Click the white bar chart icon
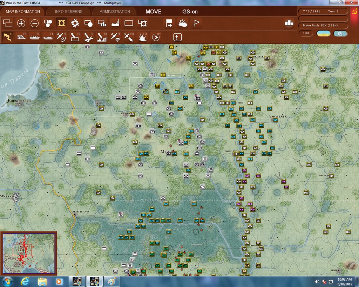 [289, 23]
